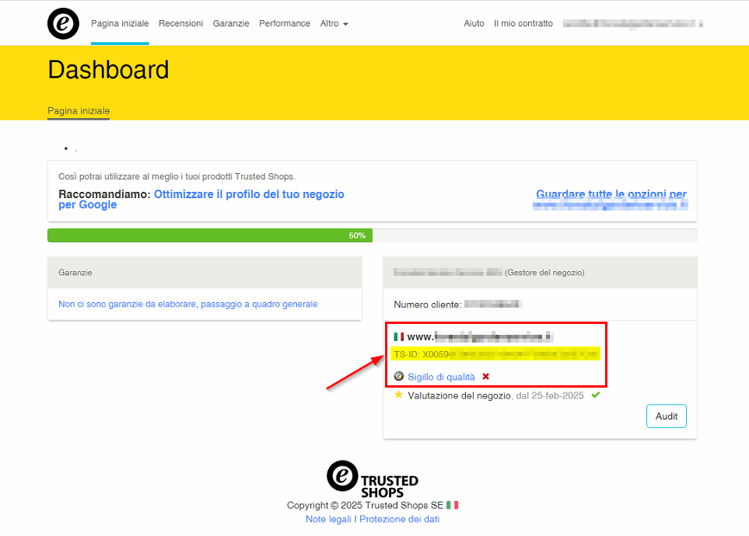Click the Audit button
Screen dimensions: 749x536
[x=667, y=416]
